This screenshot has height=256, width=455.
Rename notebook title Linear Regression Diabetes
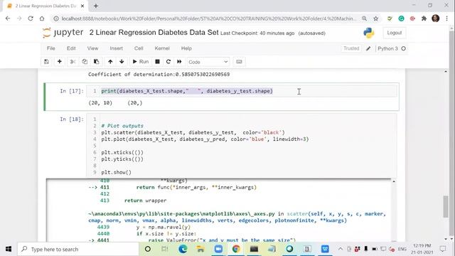[154, 33]
